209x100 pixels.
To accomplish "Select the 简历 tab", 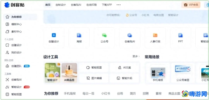I will [133, 93].
